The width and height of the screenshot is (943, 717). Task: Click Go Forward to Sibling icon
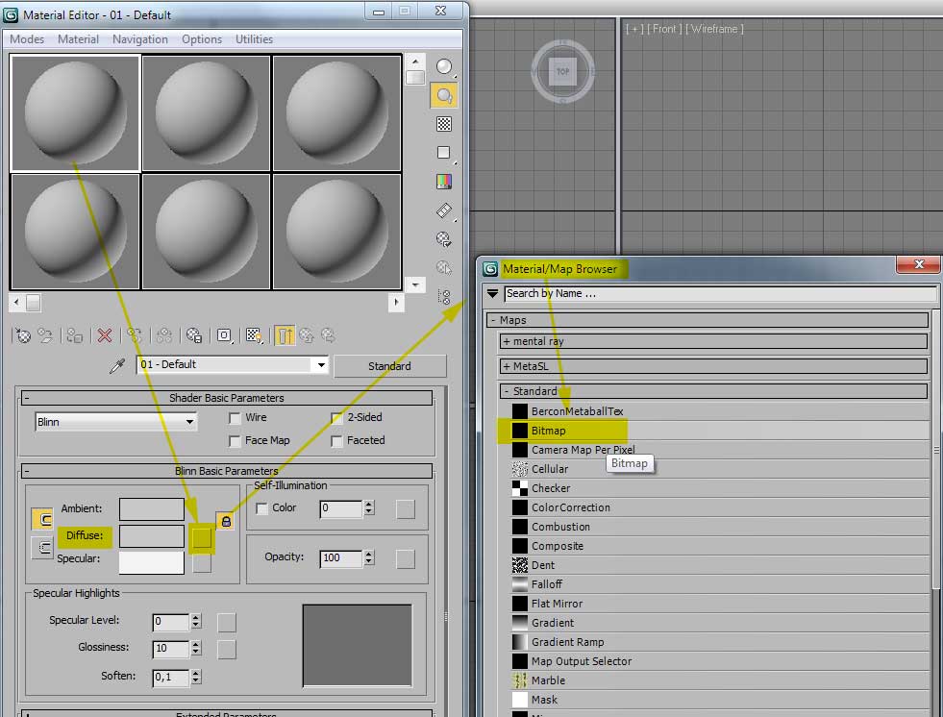[x=329, y=335]
